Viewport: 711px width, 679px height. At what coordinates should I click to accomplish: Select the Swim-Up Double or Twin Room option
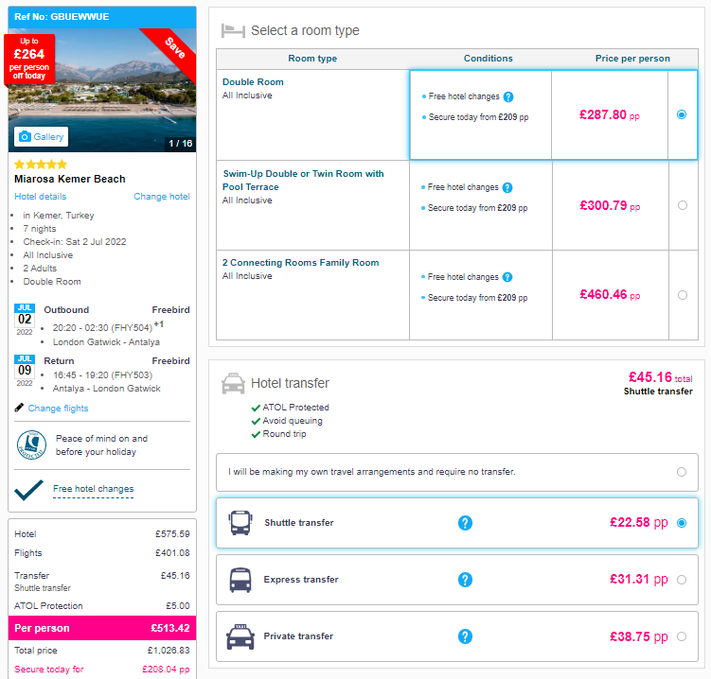click(682, 205)
